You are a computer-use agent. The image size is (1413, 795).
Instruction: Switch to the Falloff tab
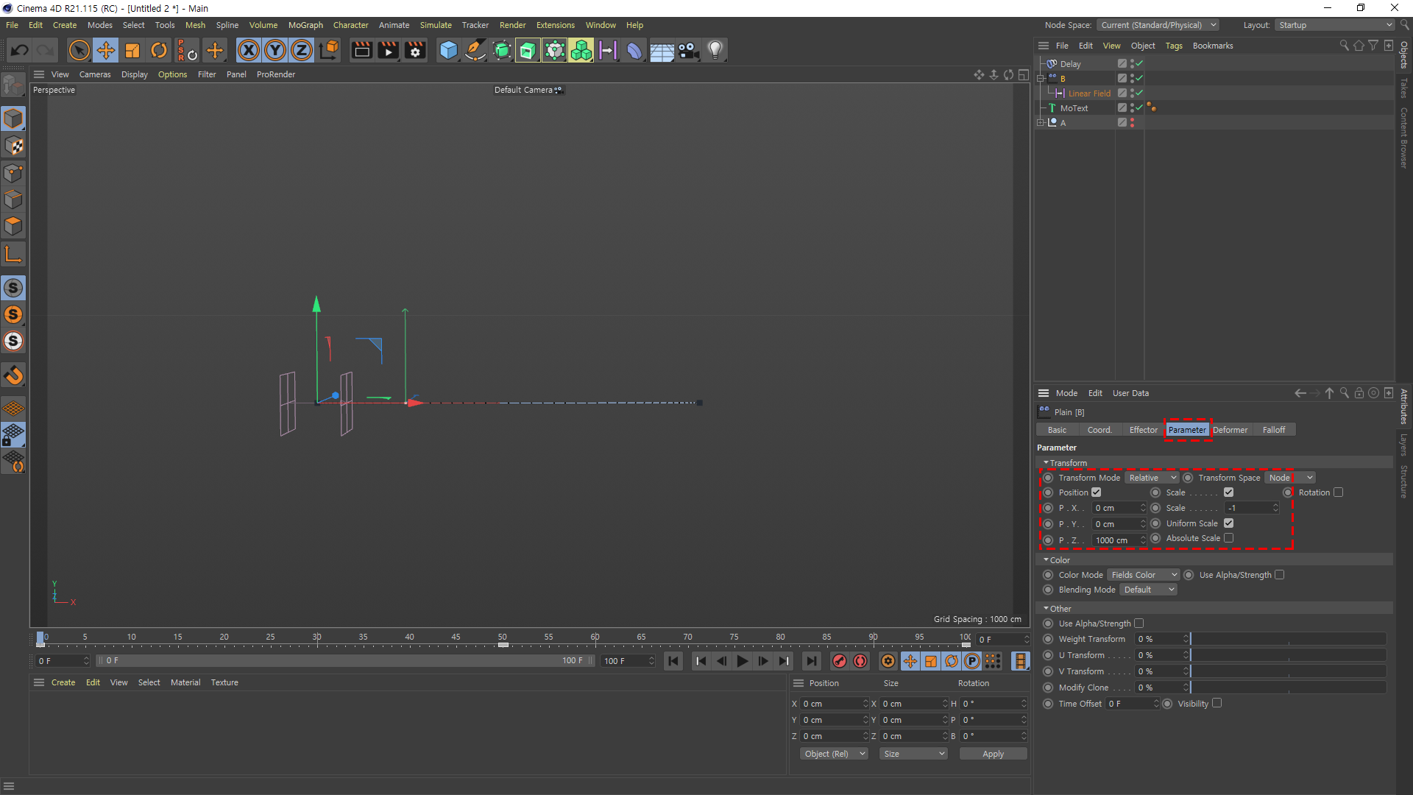pos(1273,430)
